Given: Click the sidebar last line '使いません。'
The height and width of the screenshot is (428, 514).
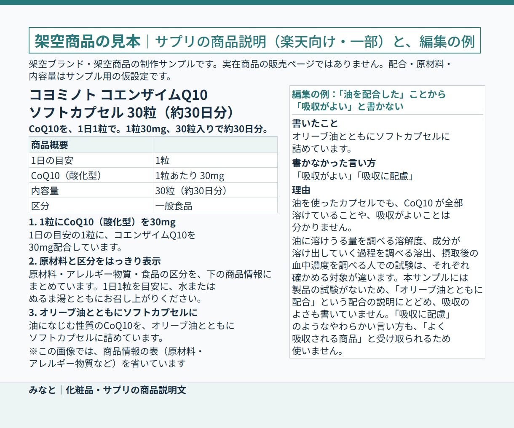Looking at the screenshot, I should [x=318, y=351].
